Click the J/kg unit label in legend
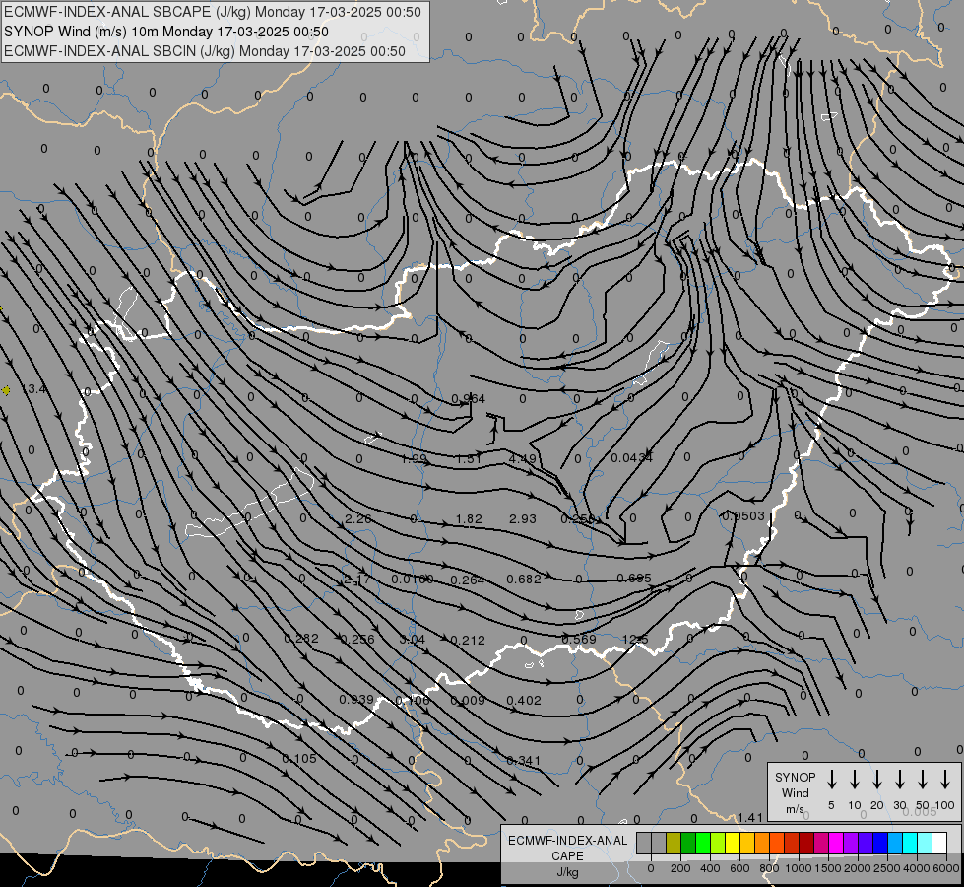 click(567, 872)
